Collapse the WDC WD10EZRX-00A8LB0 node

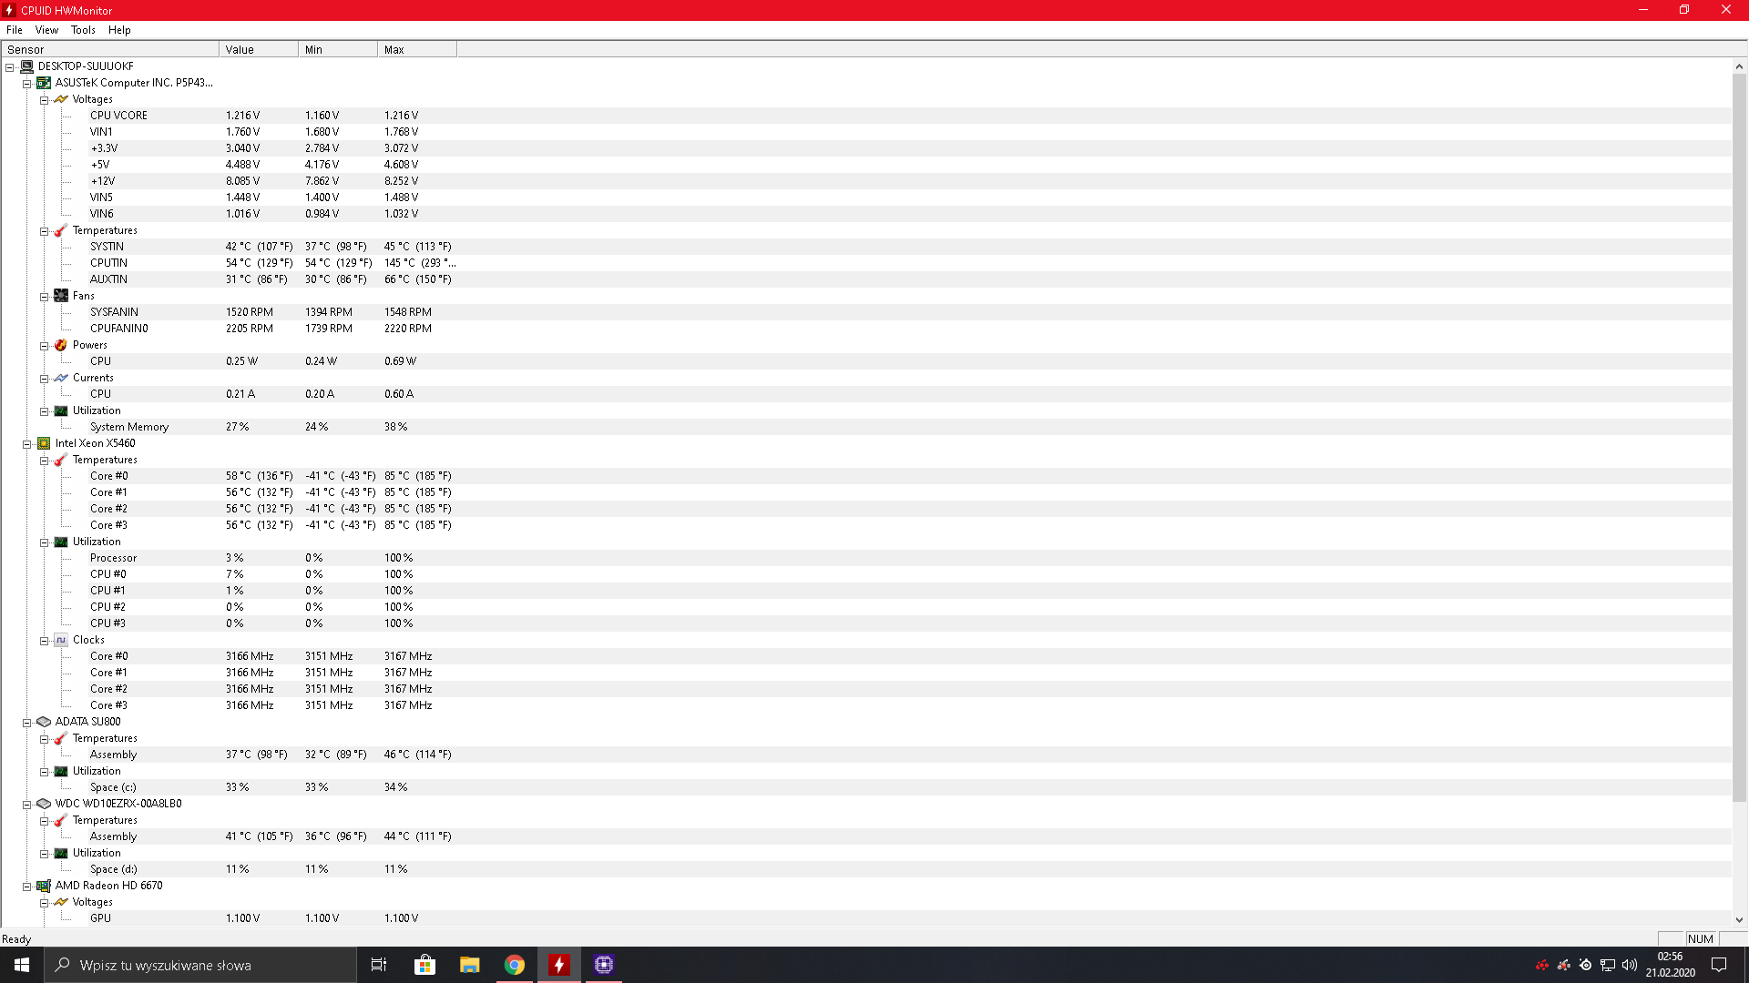coord(27,805)
